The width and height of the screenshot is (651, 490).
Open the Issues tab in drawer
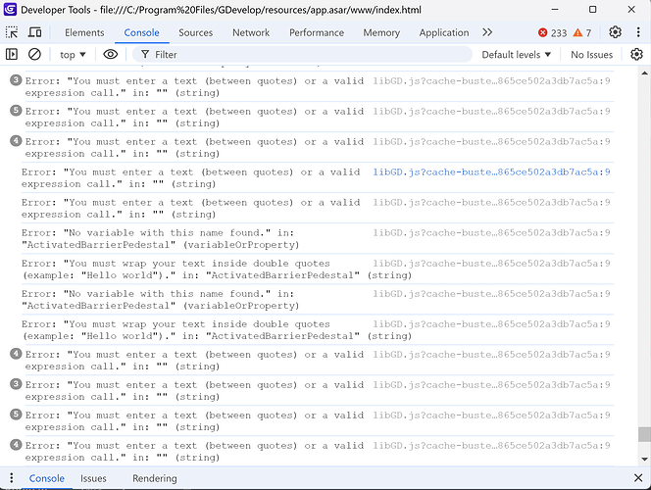93,478
